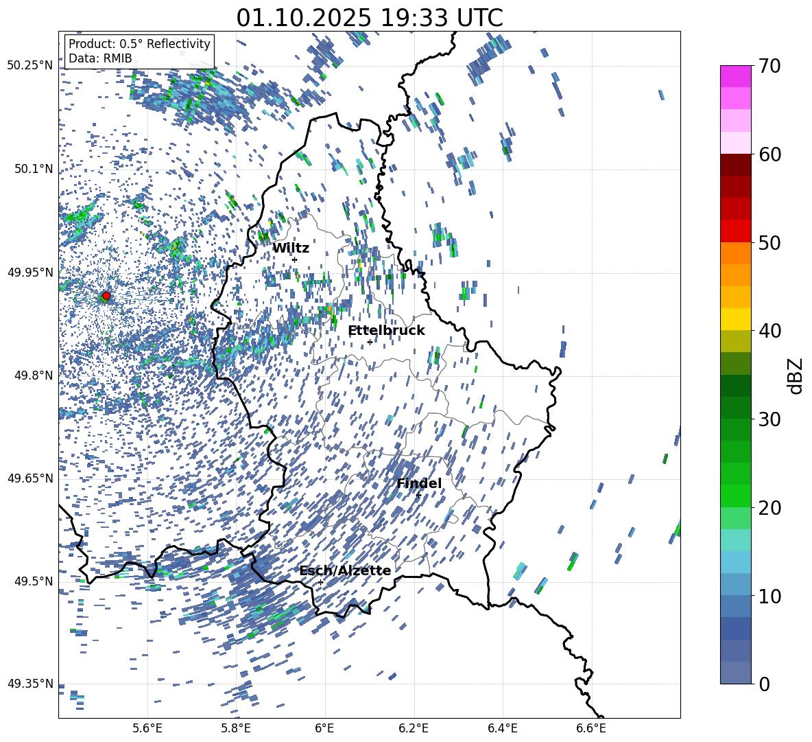
Task: Click the bright green swatch above 20
Action: (x=736, y=496)
